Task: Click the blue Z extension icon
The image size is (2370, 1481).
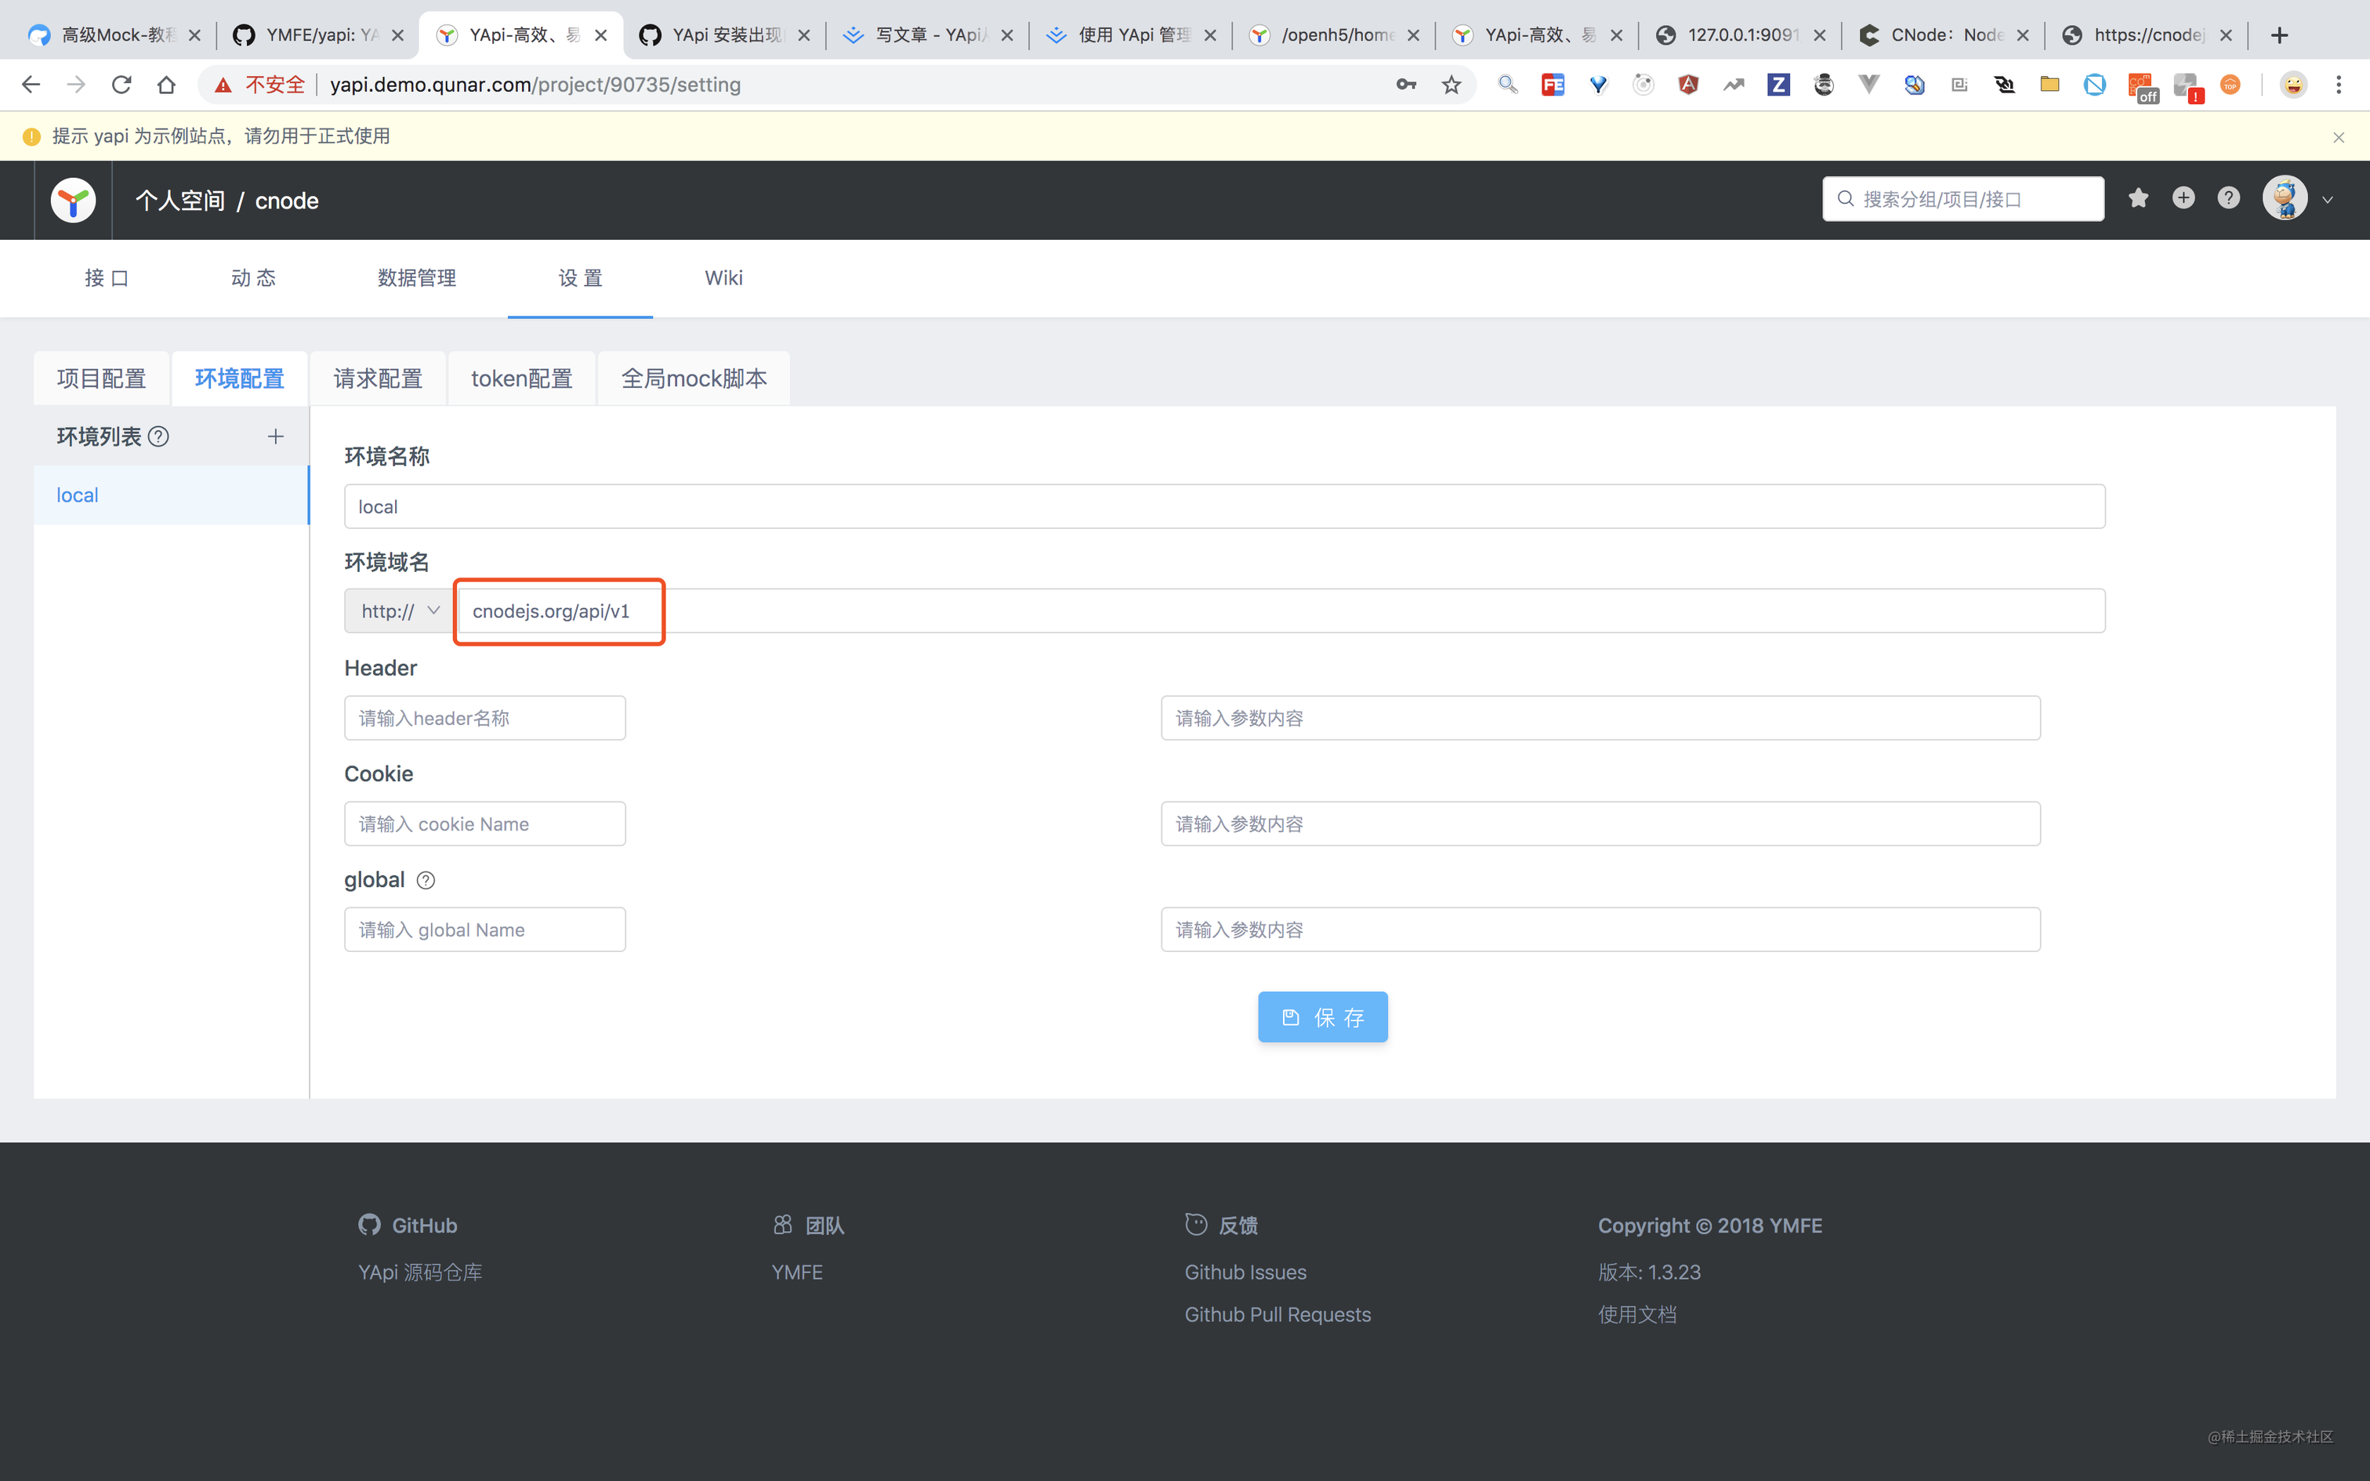Action: pyautogui.click(x=1778, y=85)
